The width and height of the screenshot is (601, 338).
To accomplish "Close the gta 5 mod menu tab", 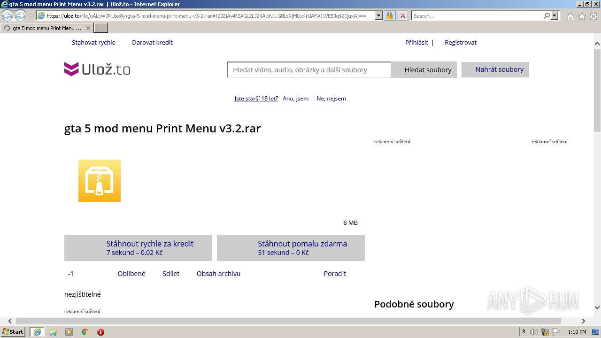I will point(88,28).
